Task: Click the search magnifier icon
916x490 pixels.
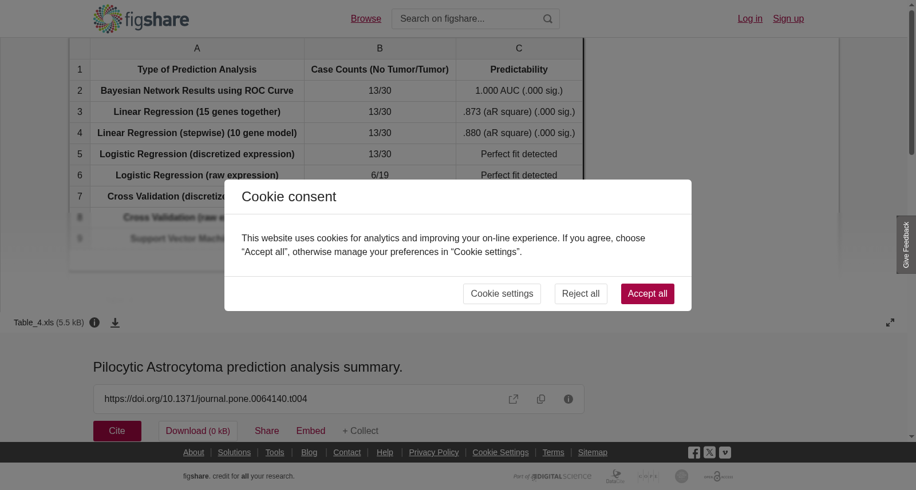Action: coord(548,19)
